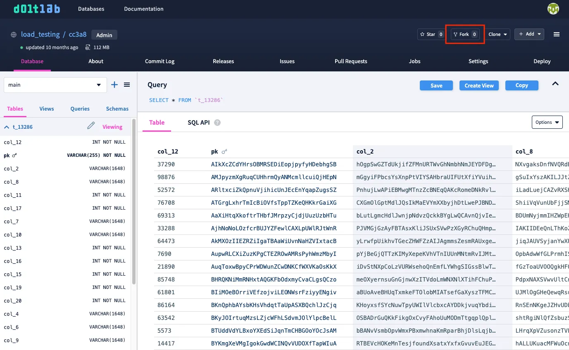The width and height of the screenshot is (569, 350).
Task: Click the fork icon on the Fork button
Action: pyautogui.click(x=456, y=34)
